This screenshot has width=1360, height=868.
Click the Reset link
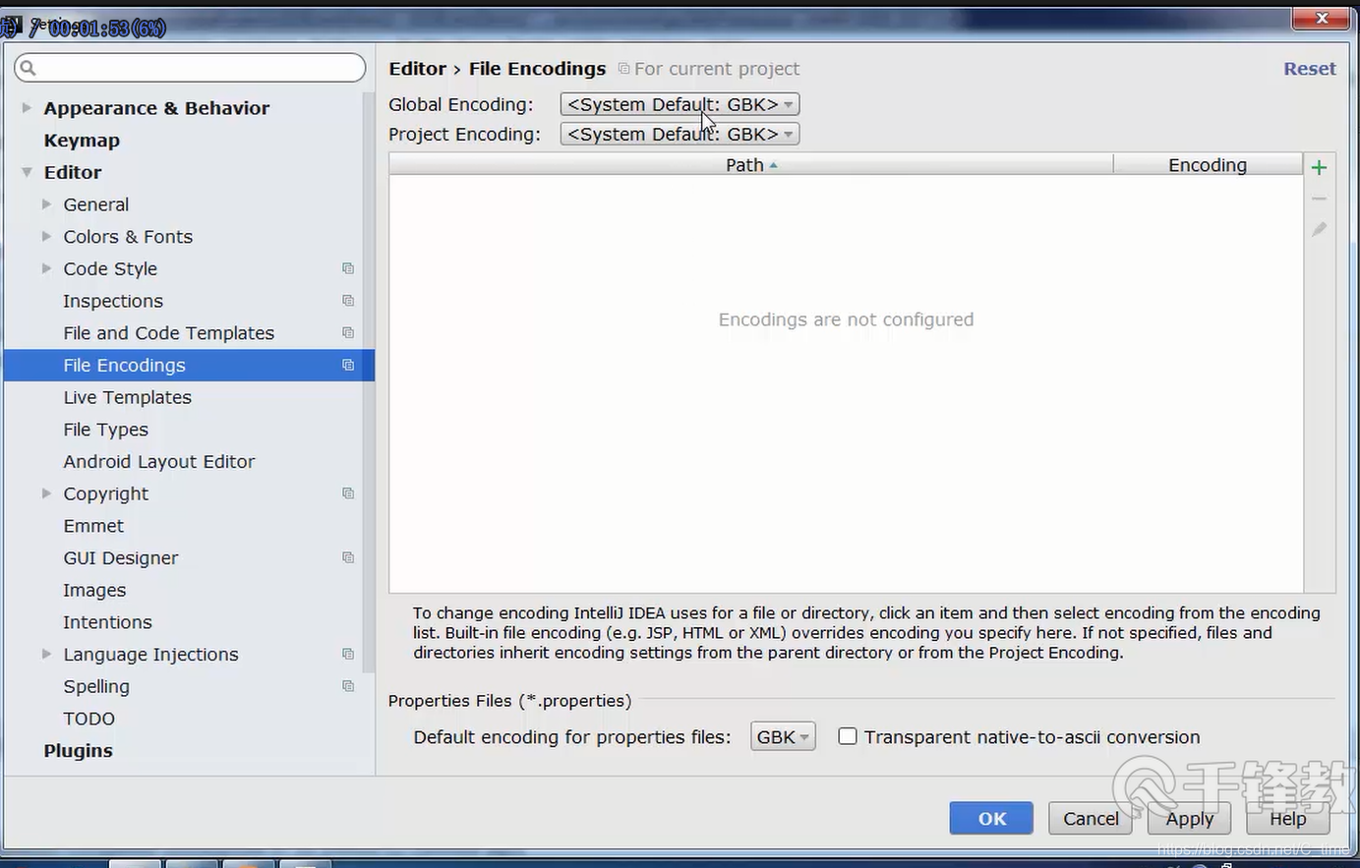tap(1309, 69)
